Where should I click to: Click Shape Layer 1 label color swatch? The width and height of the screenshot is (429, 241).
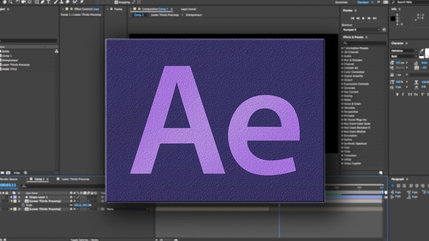[15, 197]
